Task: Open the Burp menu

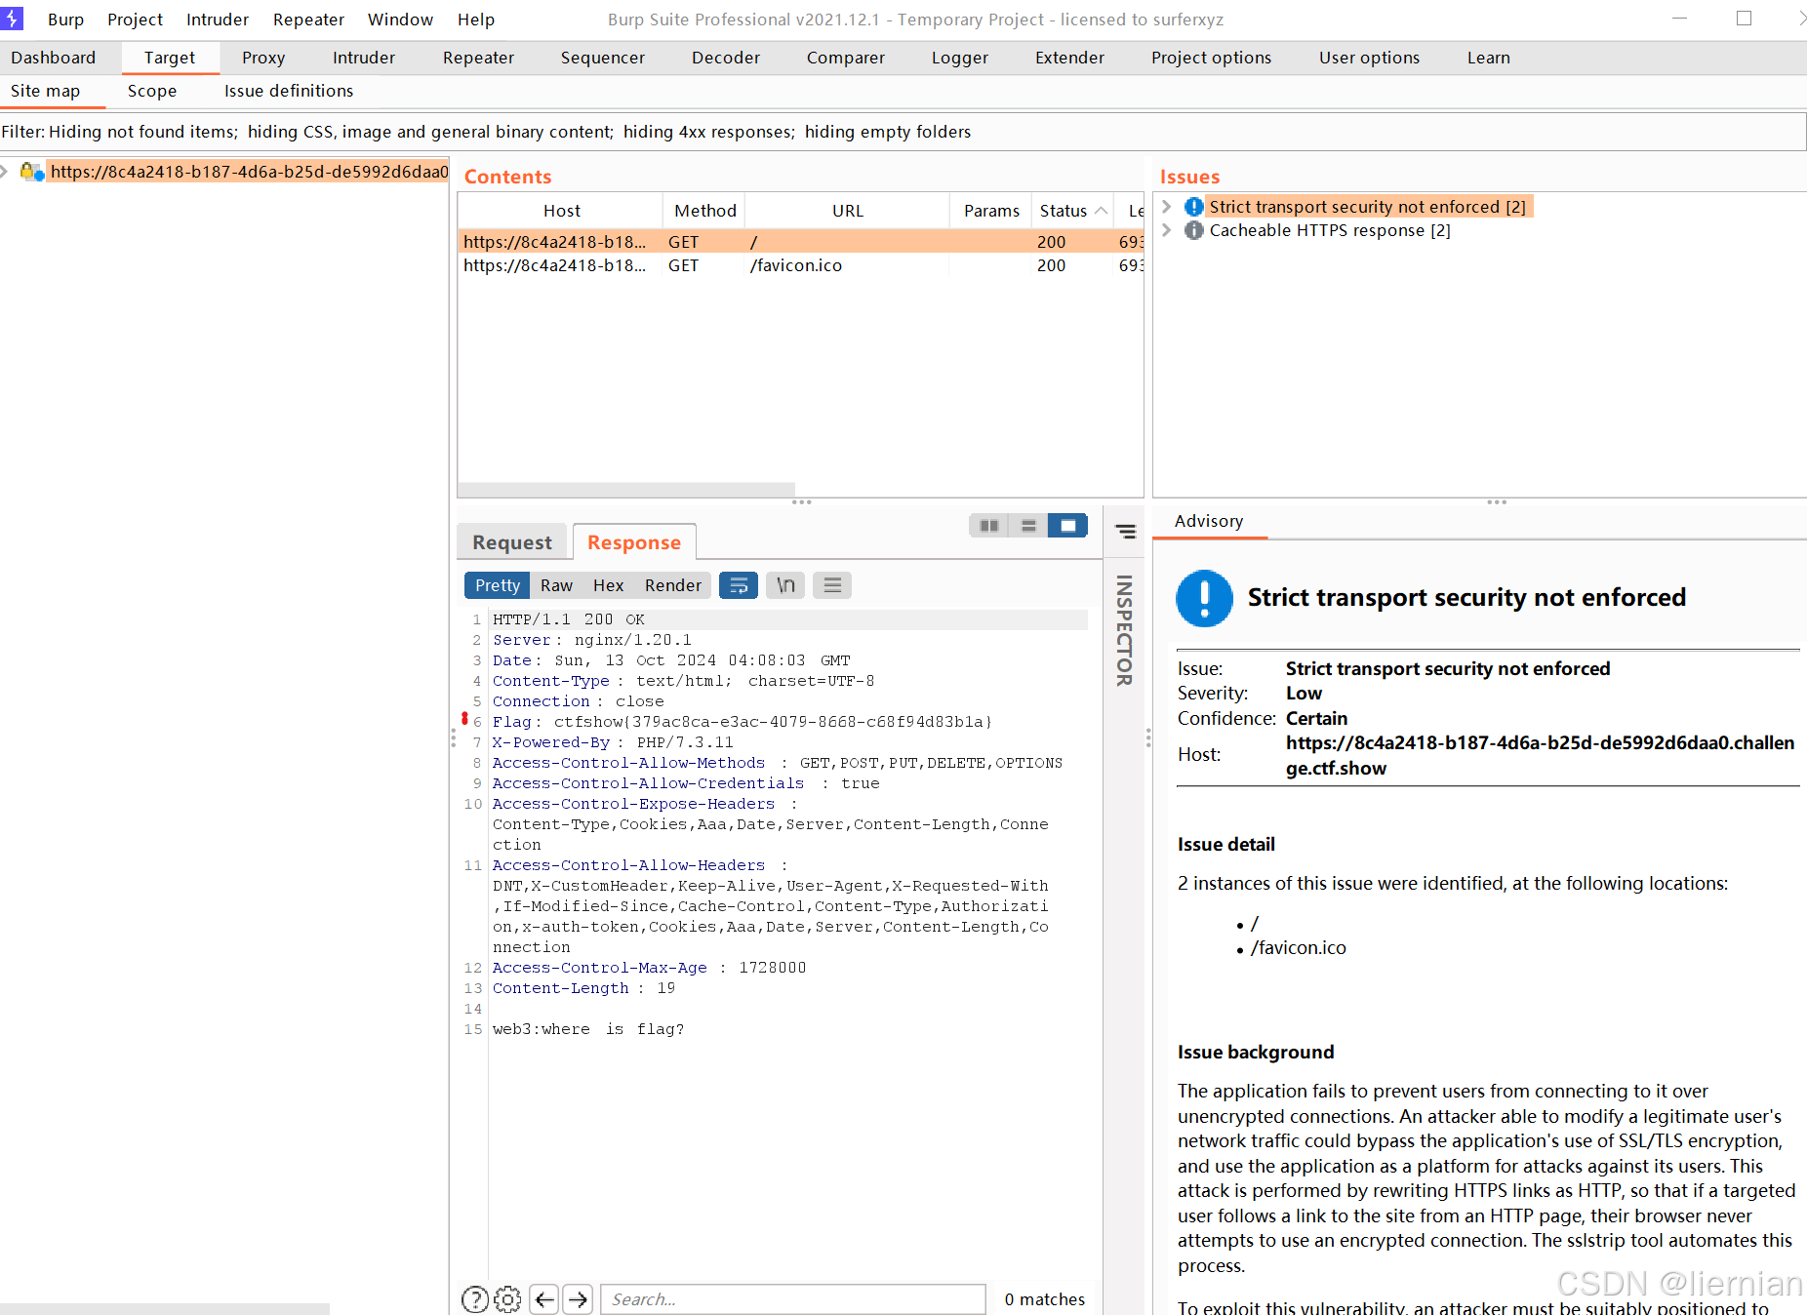Action: 65,20
